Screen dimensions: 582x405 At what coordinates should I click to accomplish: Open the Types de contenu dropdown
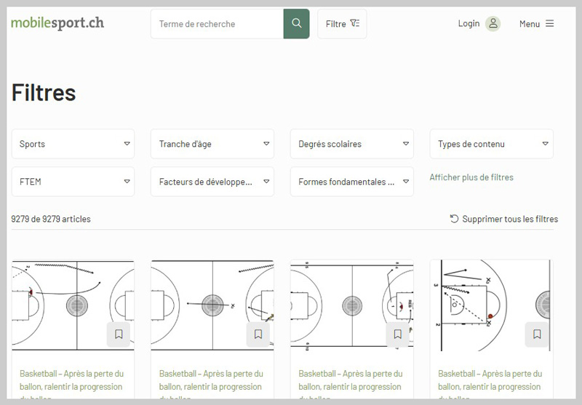pyautogui.click(x=492, y=144)
